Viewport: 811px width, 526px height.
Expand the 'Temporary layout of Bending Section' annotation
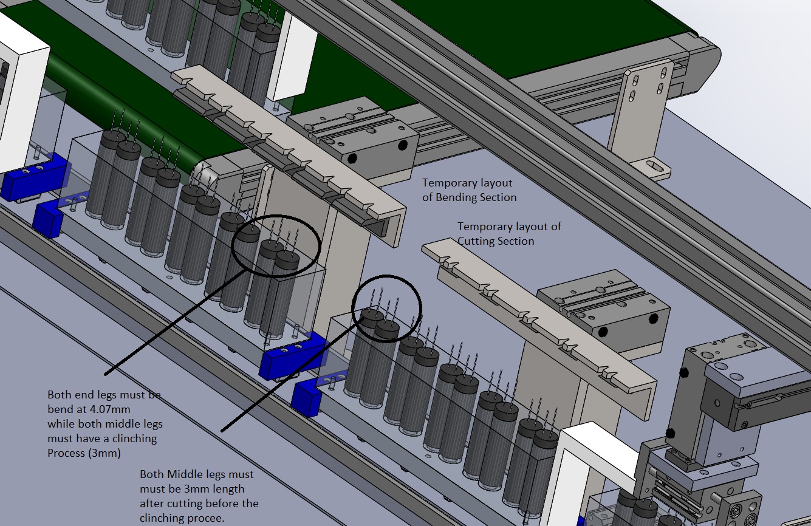(468, 190)
